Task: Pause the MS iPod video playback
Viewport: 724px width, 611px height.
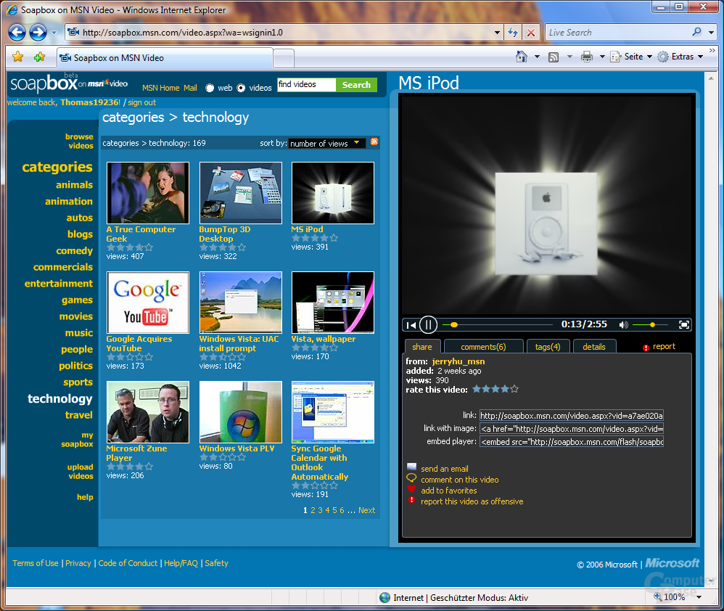Action: [428, 324]
